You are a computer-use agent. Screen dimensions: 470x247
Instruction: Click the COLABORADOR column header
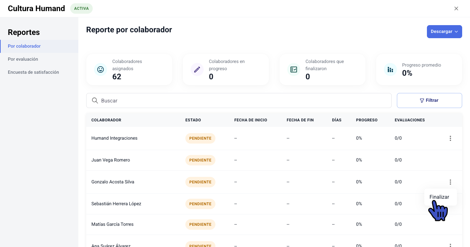[106, 120]
